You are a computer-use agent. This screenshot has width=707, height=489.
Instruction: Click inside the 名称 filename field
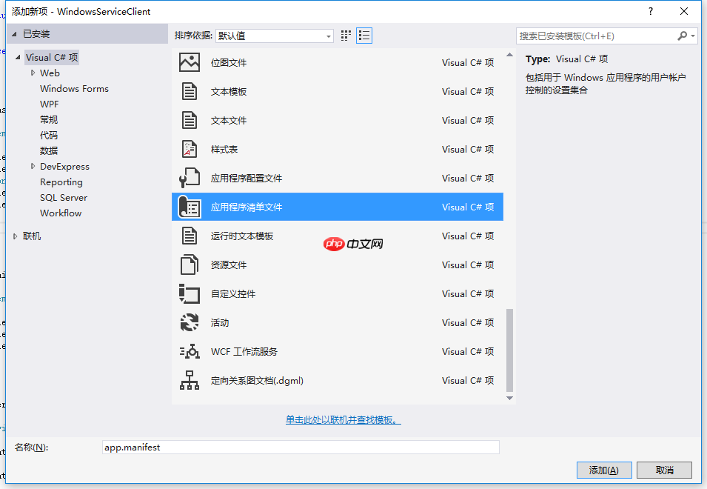[296, 447]
